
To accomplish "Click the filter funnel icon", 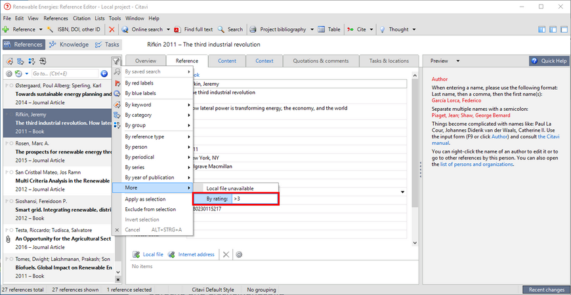I will [116, 61].
